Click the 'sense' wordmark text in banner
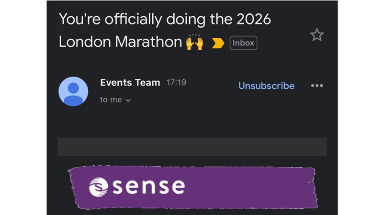Screen dimensions: 383x215 [x=148, y=187]
